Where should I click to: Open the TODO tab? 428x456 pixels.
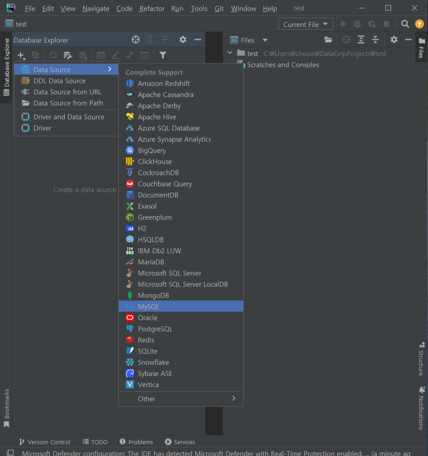[95, 442]
